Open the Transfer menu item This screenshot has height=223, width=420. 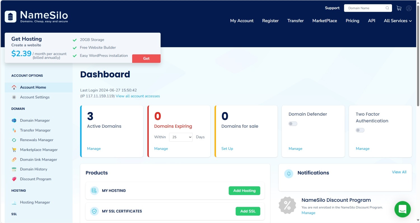click(x=295, y=21)
